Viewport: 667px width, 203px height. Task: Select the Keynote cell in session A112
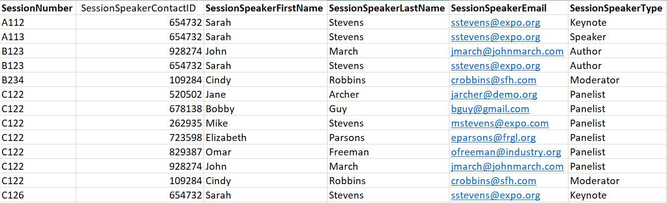pyautogui.click(x=617, y=23)
